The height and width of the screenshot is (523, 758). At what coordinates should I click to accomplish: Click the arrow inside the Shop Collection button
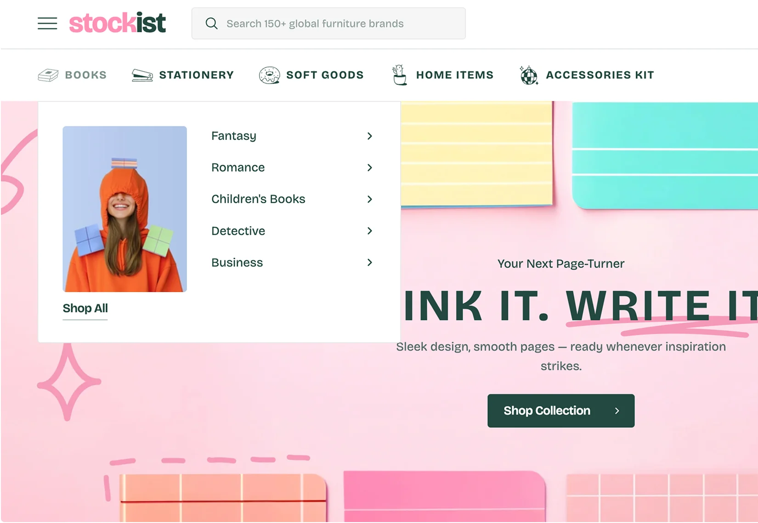[618, 411]
